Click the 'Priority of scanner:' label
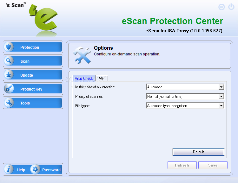238x183 pixels. pos(89,97)
